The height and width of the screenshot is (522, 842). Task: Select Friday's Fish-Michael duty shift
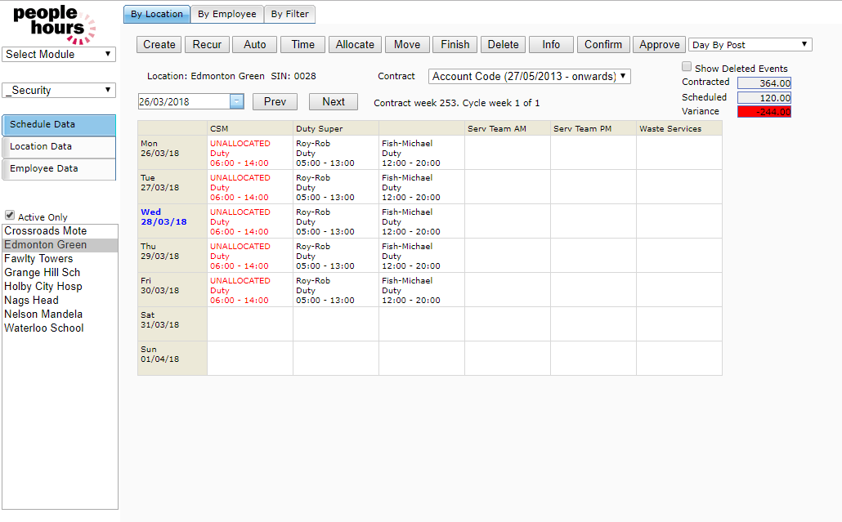click(410, 291)
